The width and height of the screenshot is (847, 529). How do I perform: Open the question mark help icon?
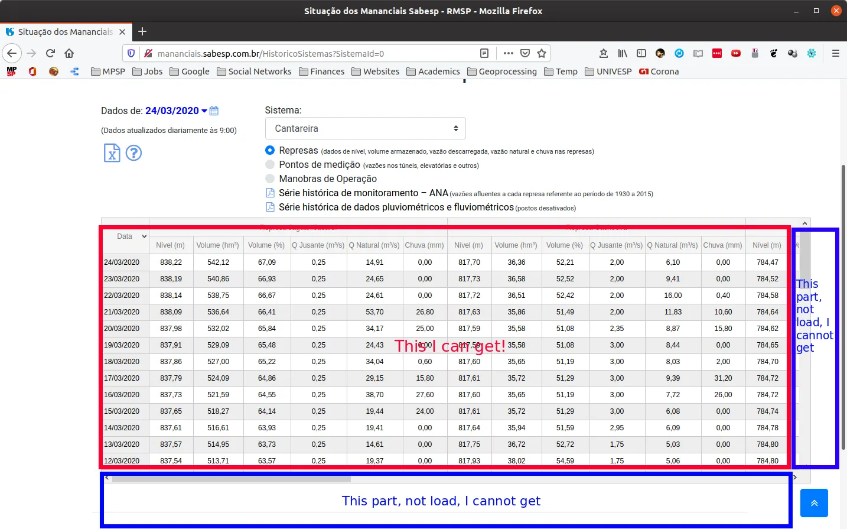pyautogui.click(x=134, y=153)
